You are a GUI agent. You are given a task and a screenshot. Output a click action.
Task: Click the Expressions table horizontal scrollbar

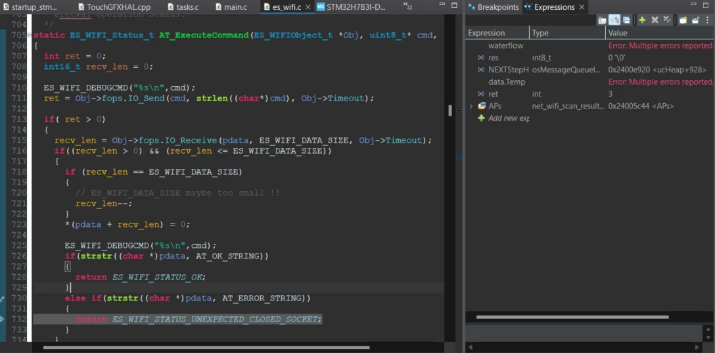coord(572,317)
